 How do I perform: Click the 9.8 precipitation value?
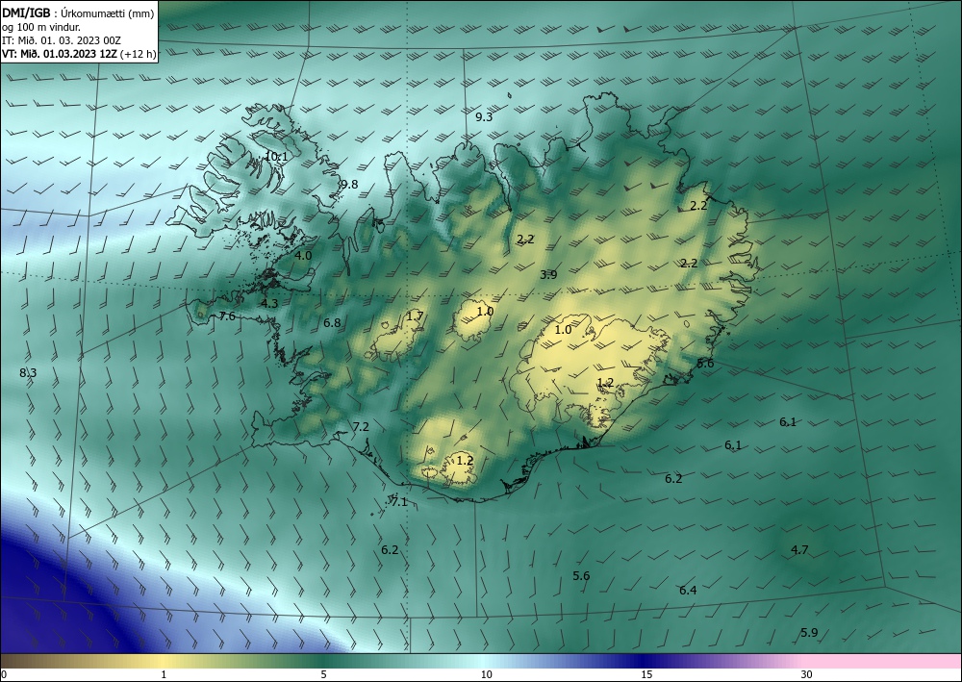tap(349, 185)
